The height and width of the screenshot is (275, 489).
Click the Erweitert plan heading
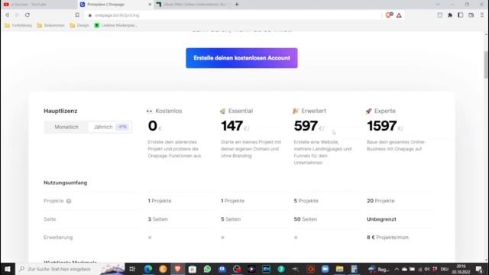click(313, 111)
